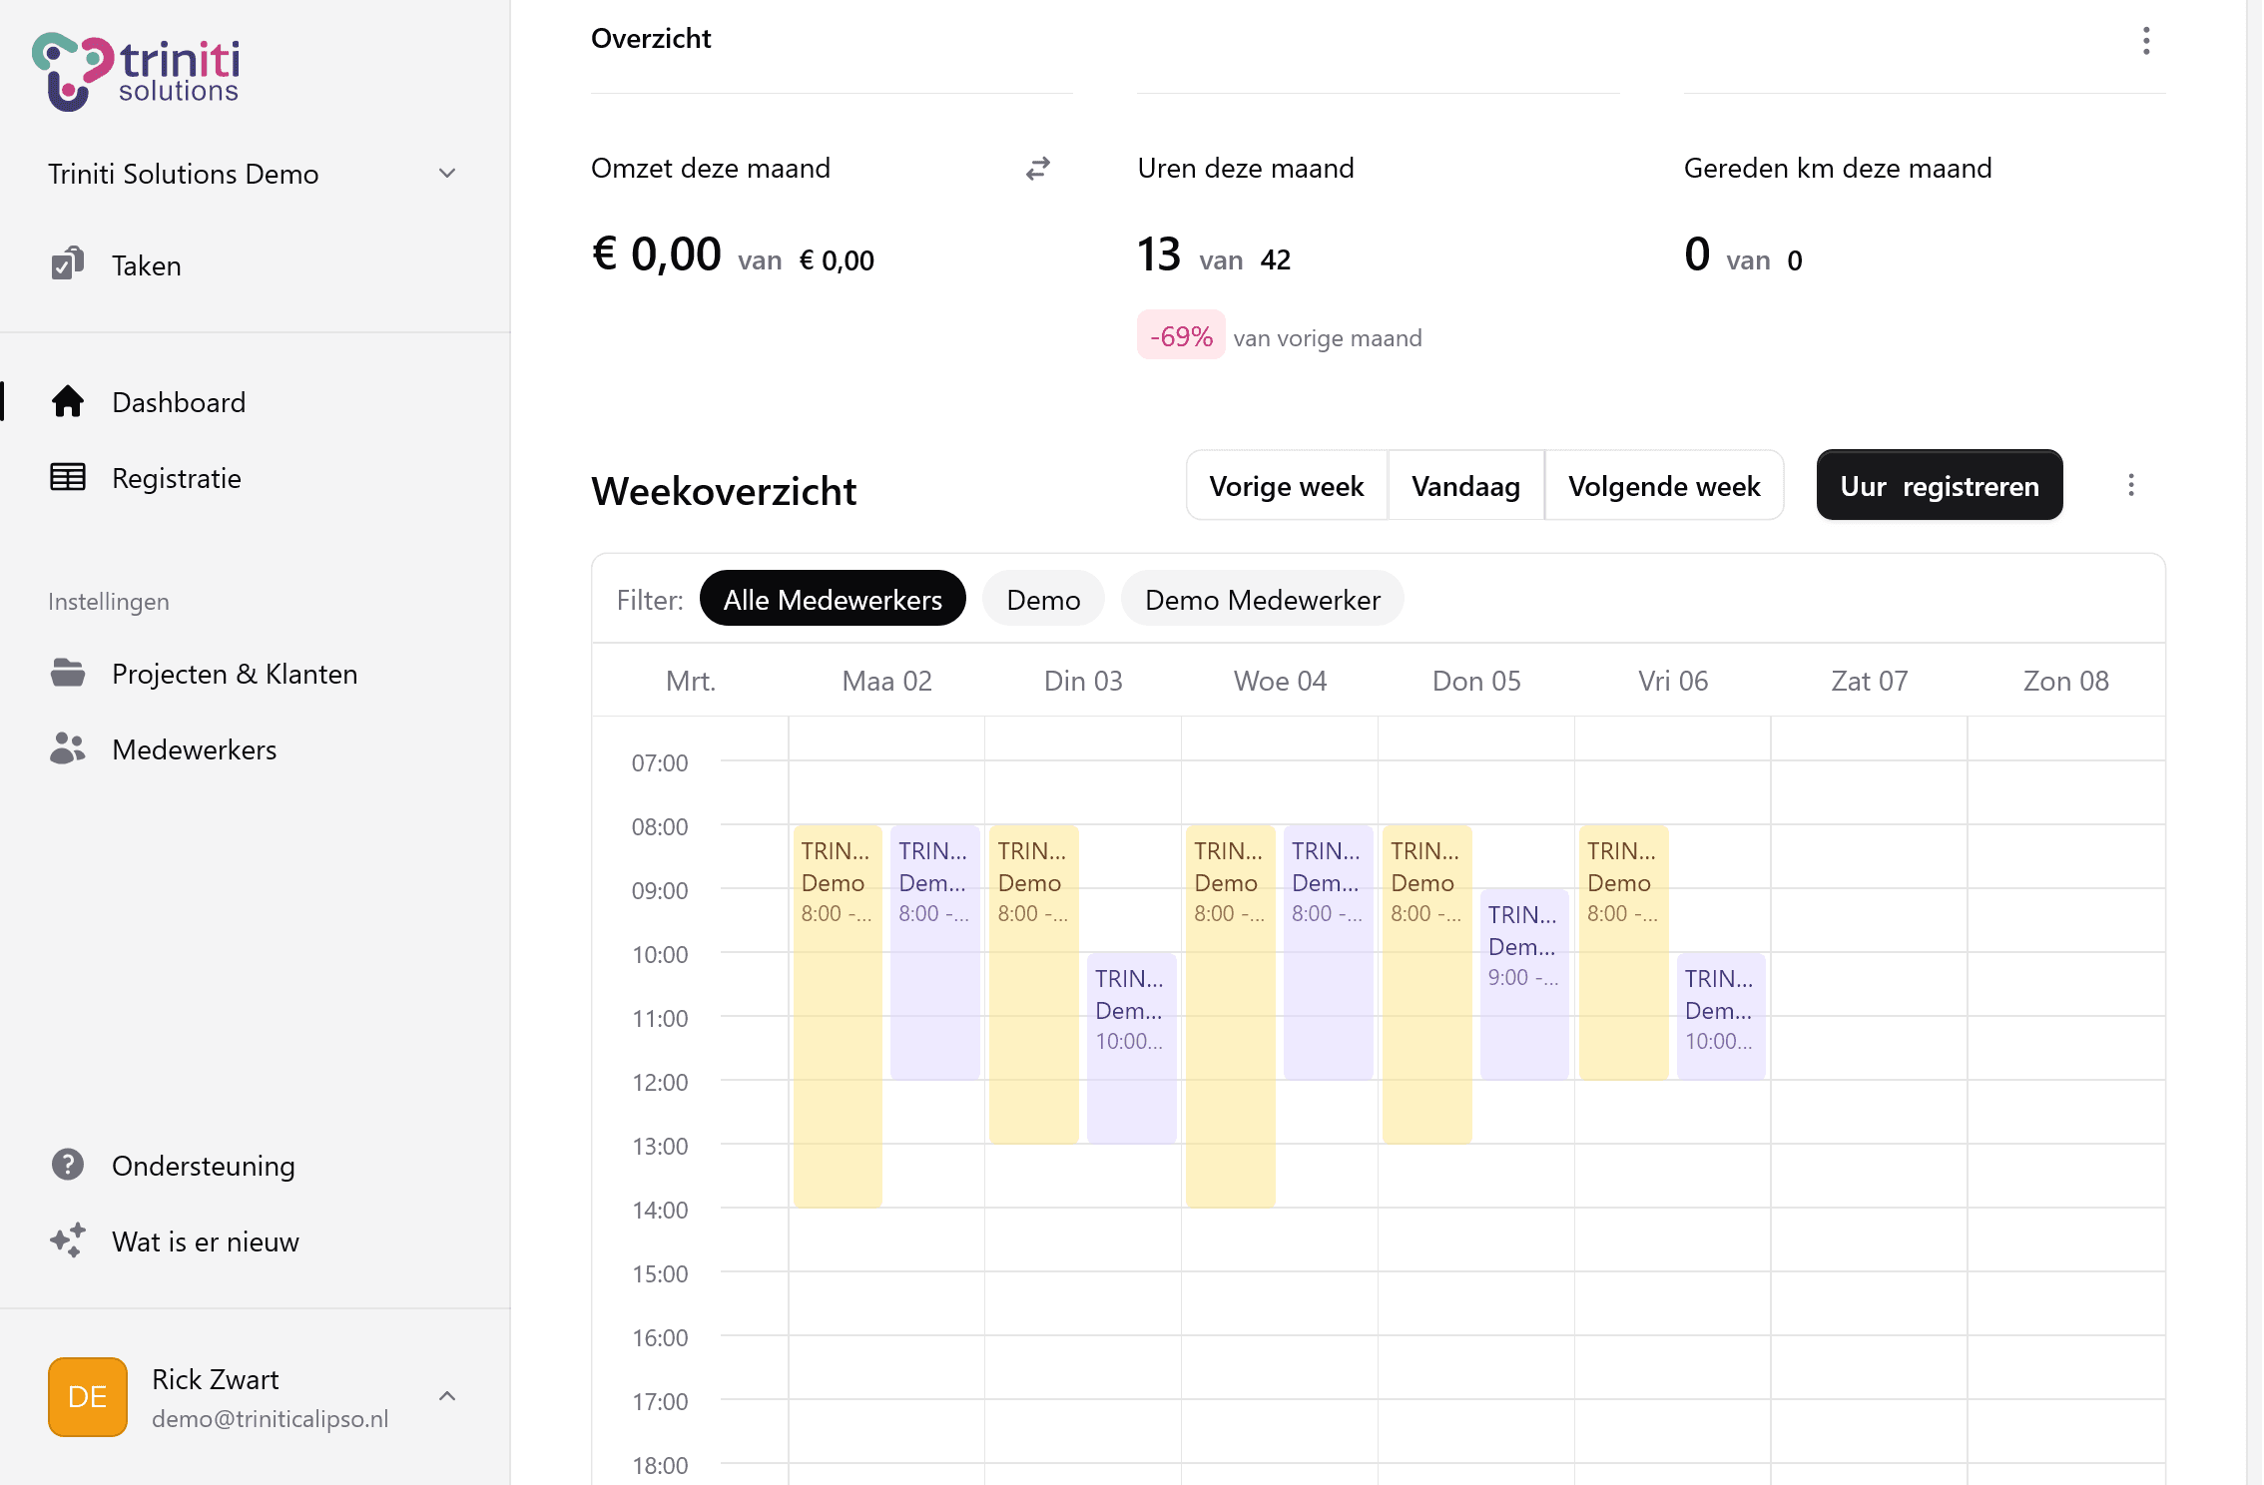Select the Medewerkers people icon

point(67,748)
